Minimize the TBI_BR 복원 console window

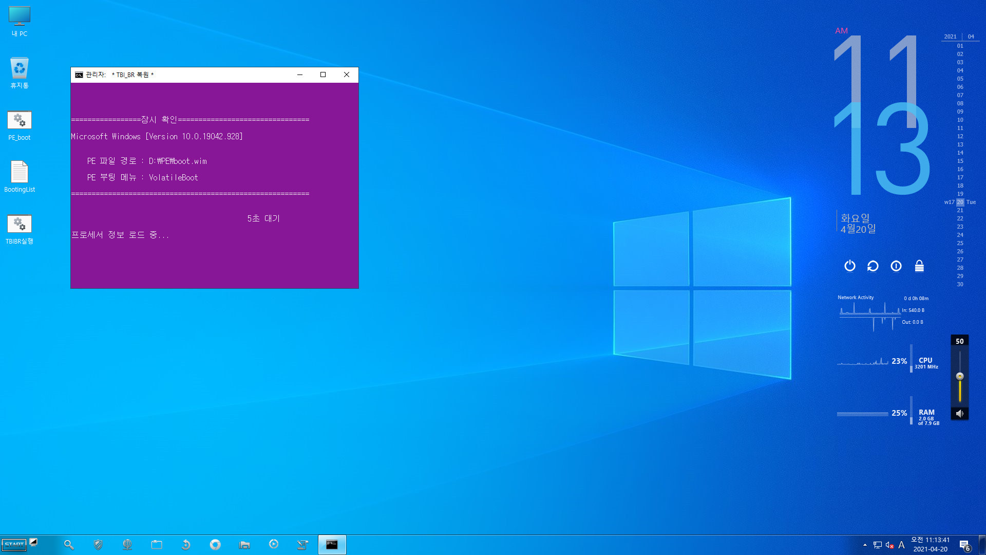(x=300, y=75)
